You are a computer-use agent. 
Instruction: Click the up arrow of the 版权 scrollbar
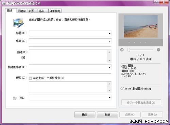109,84
